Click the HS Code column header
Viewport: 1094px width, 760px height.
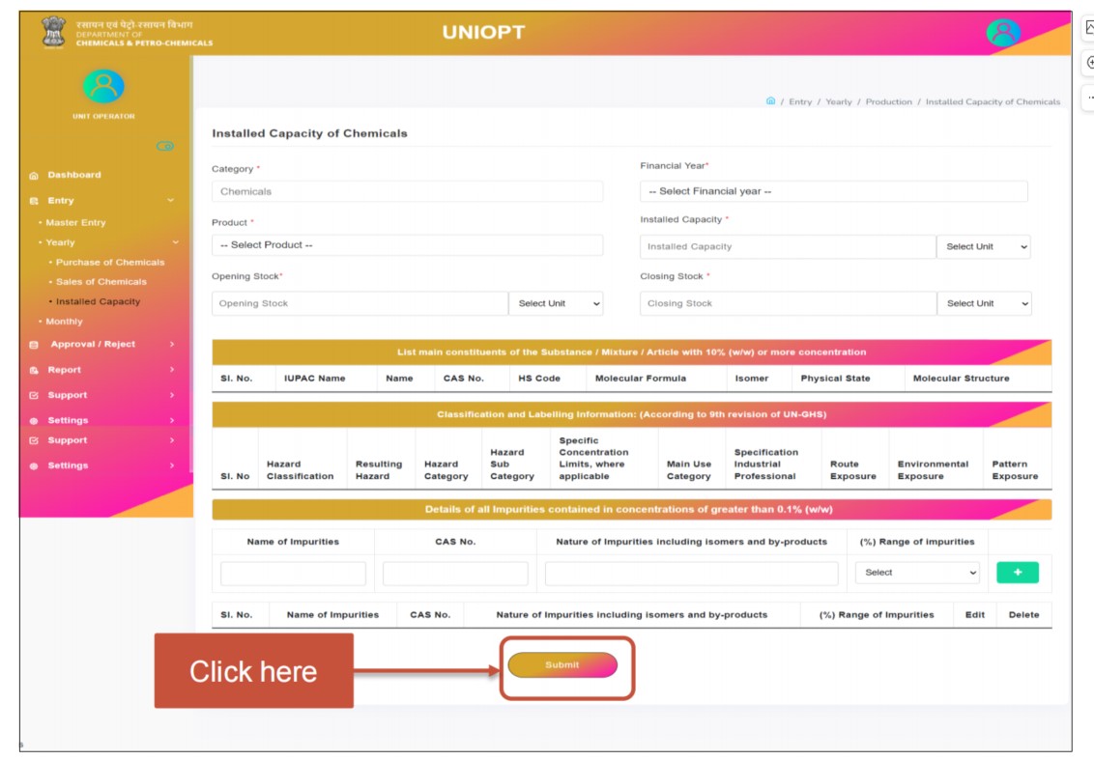point(539,378)
